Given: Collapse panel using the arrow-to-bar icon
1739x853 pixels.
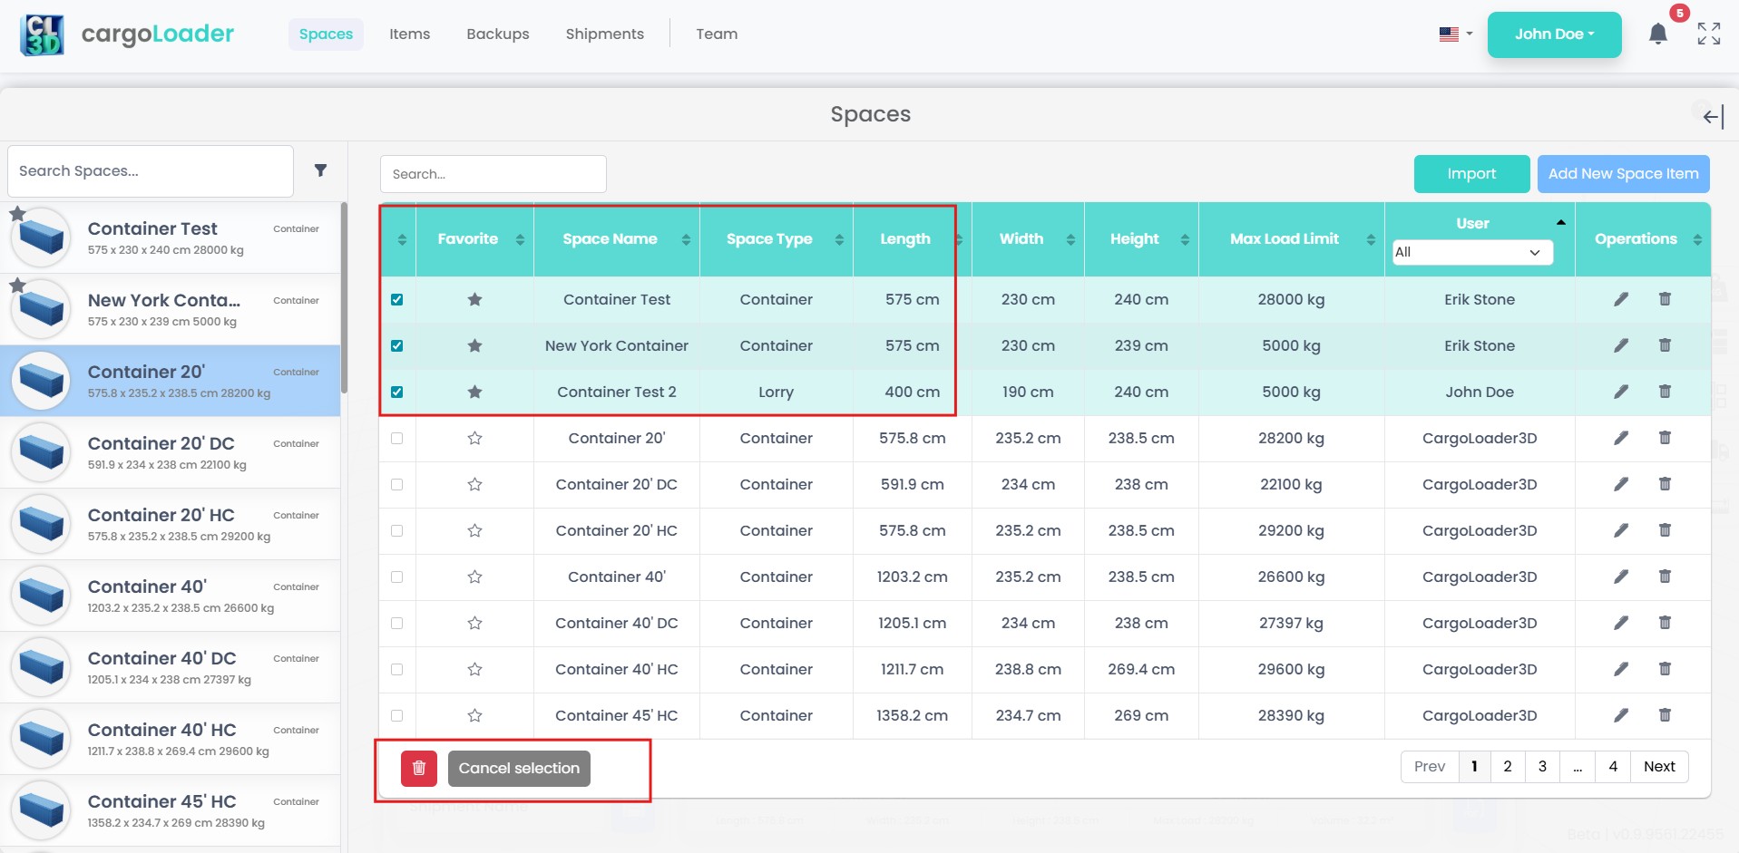Looking at the screenshot, I should point(1712,116).
